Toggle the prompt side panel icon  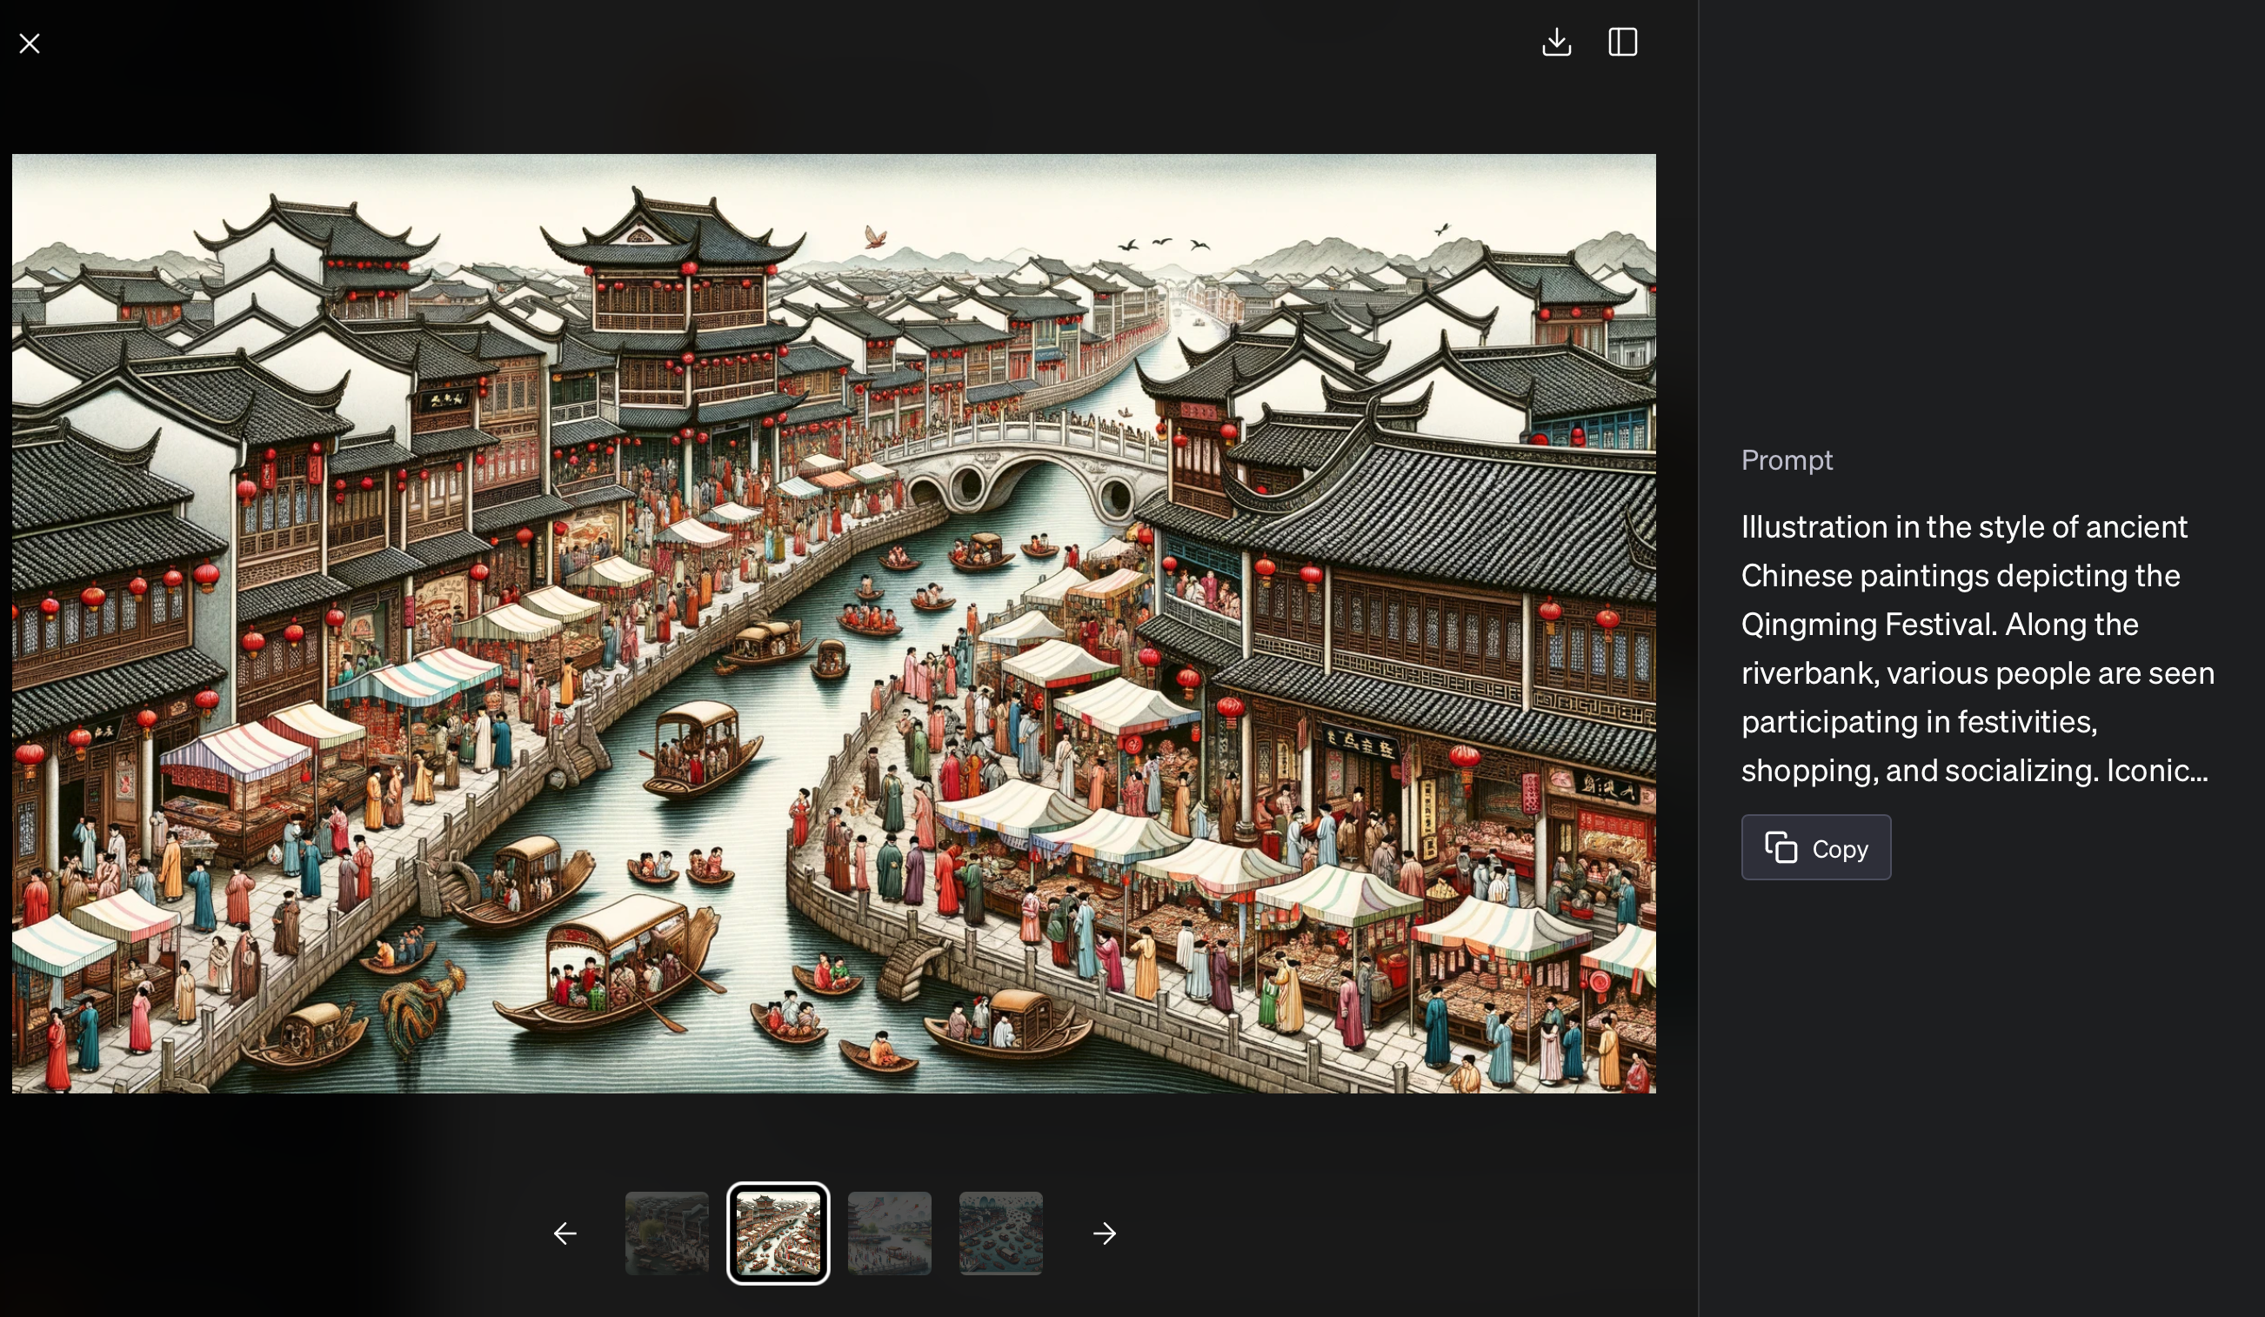coord(1621,43)
